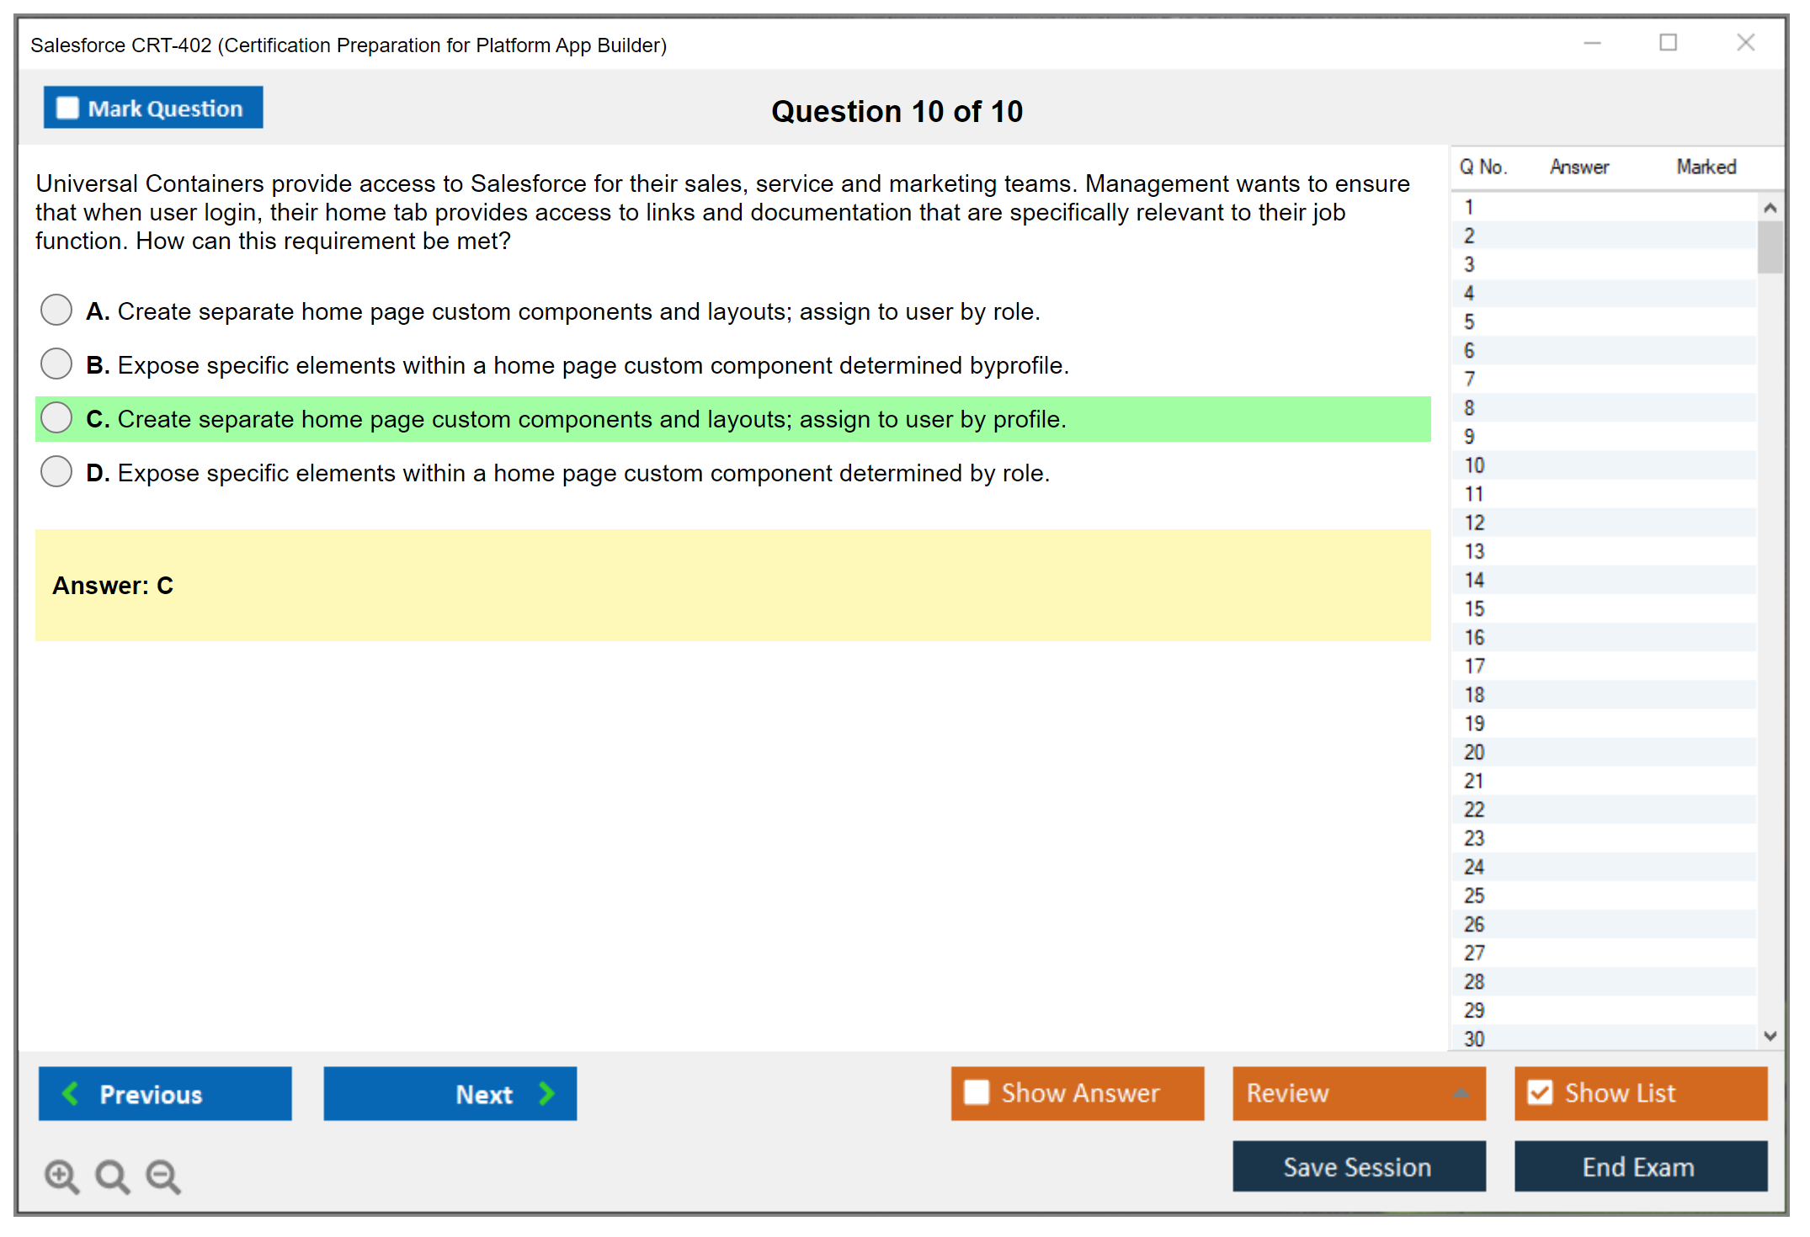
Task: Click the reset zoom magnifier icon
Action: pyautogui.click(x=112, y=1176)
